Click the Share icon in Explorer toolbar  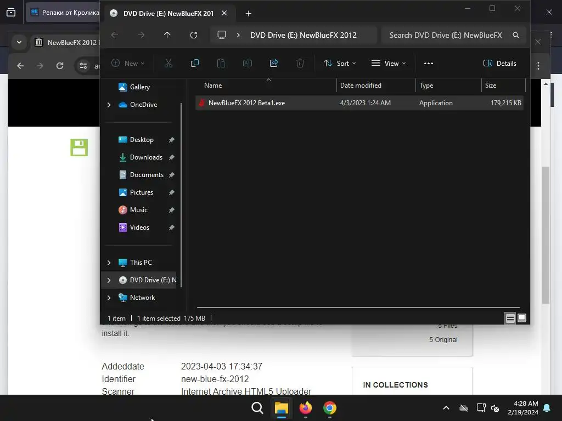point(274,64)
